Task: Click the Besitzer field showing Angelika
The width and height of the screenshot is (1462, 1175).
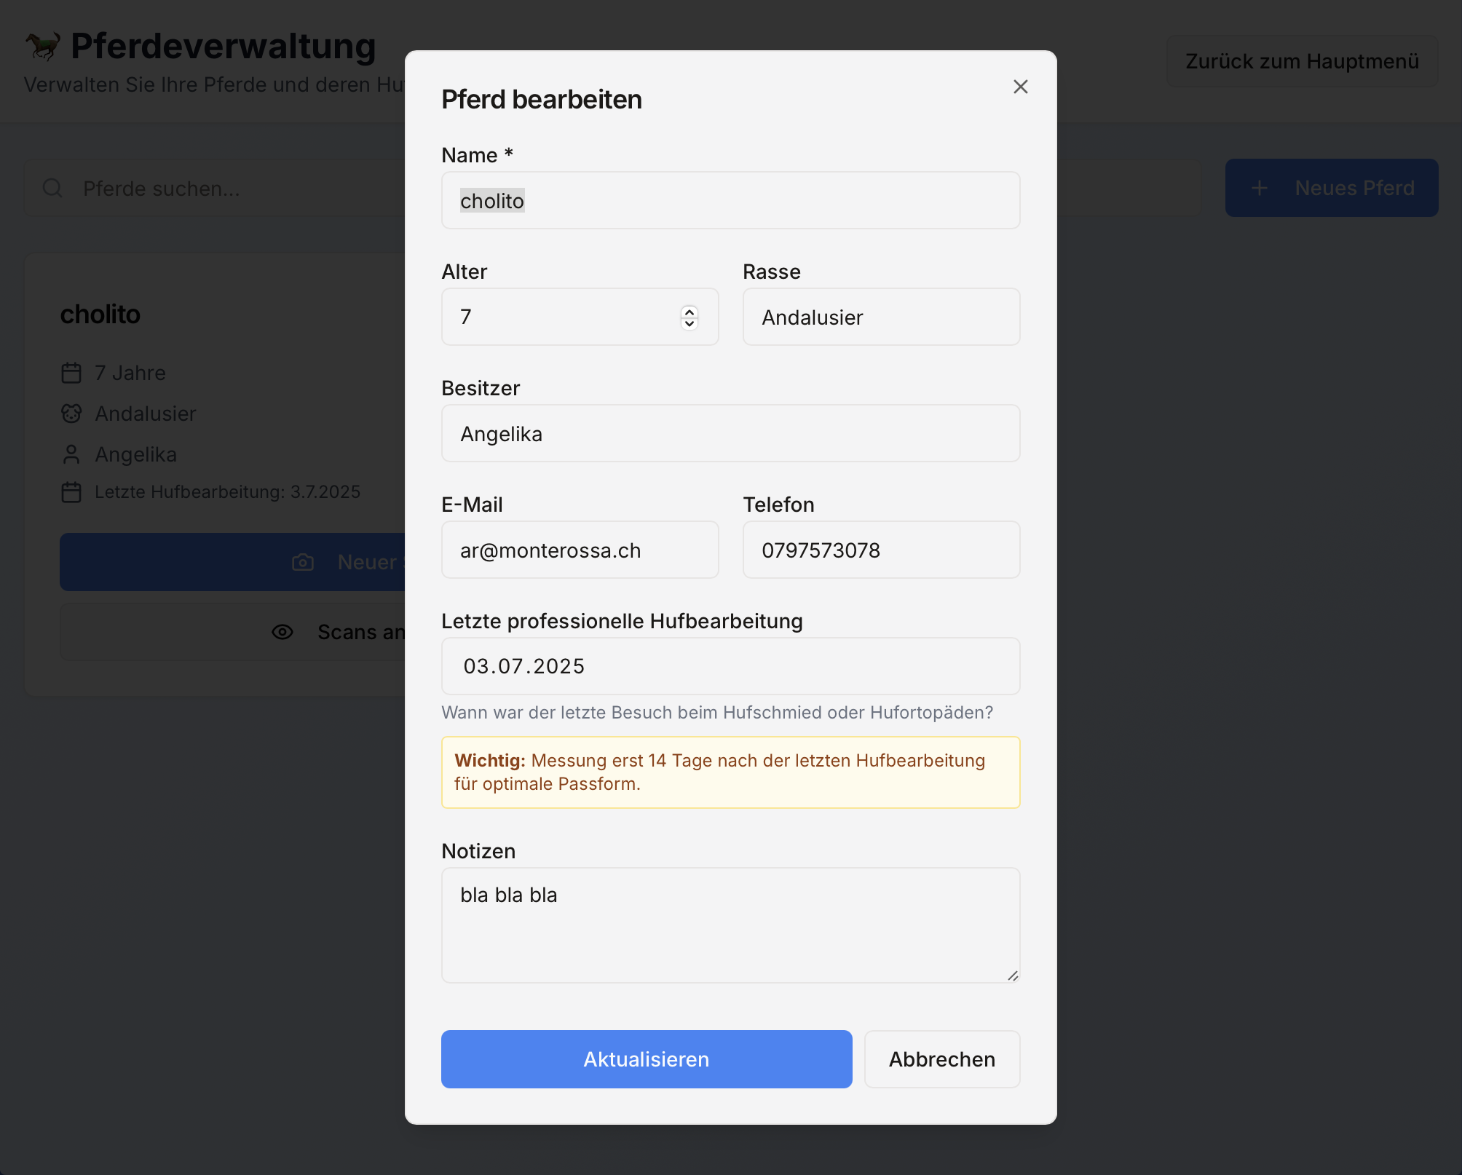Action: (x=730, y=433)
